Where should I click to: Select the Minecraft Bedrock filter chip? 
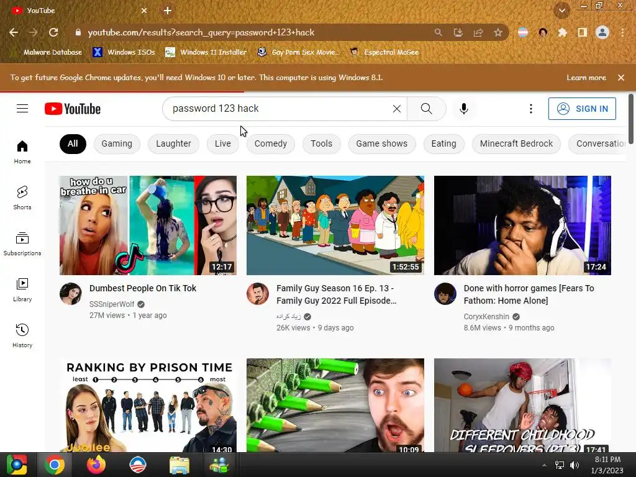516,143
